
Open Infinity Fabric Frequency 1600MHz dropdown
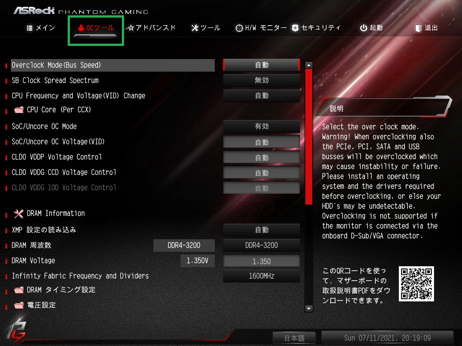pos(262,276)
